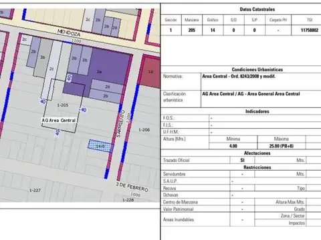Viewport: 321px width, 240px height.
Task: Click street number 1000 near 3 de Febrero
Action: (135, 195)
